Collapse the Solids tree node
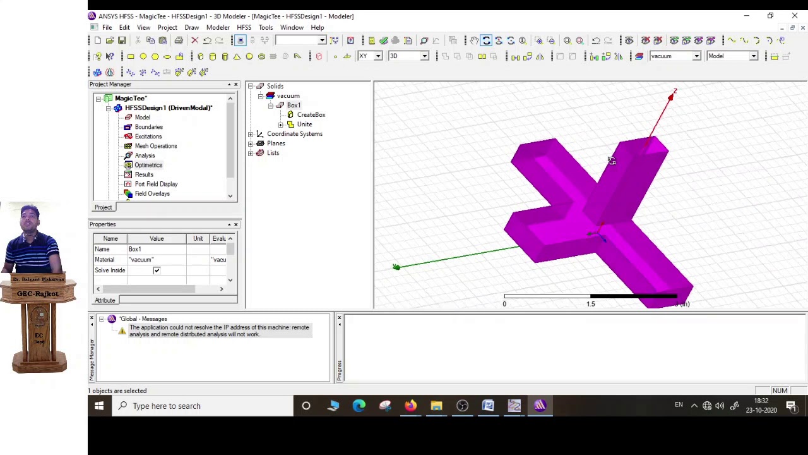 click(251, 86)
